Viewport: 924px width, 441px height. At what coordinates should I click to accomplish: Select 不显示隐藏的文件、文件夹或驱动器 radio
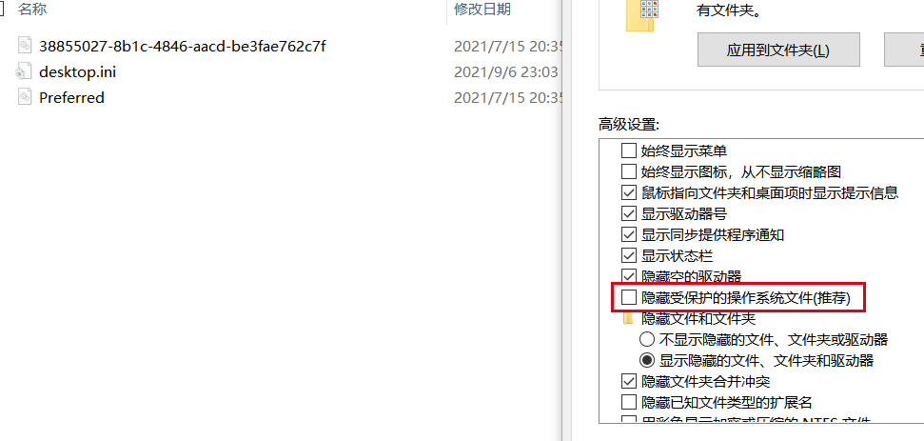pos(647,339)
